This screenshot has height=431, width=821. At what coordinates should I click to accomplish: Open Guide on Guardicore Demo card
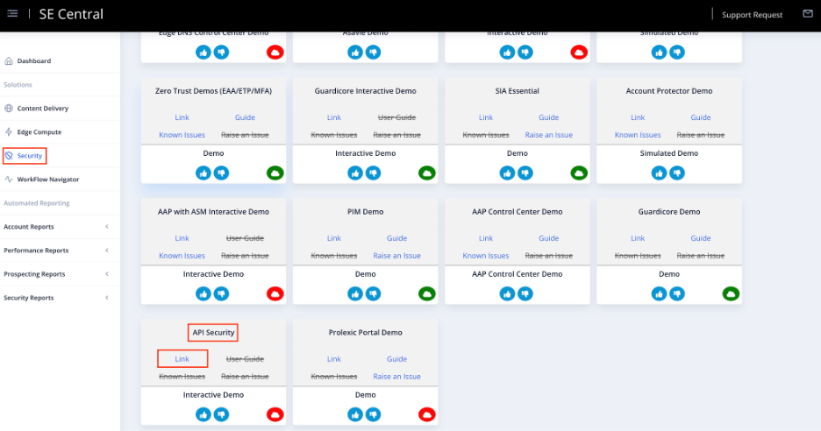point(701,238)
